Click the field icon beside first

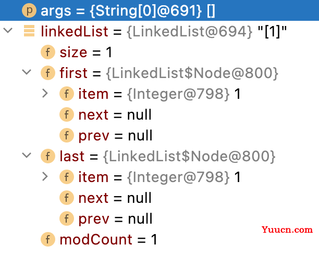coord(48,73)
